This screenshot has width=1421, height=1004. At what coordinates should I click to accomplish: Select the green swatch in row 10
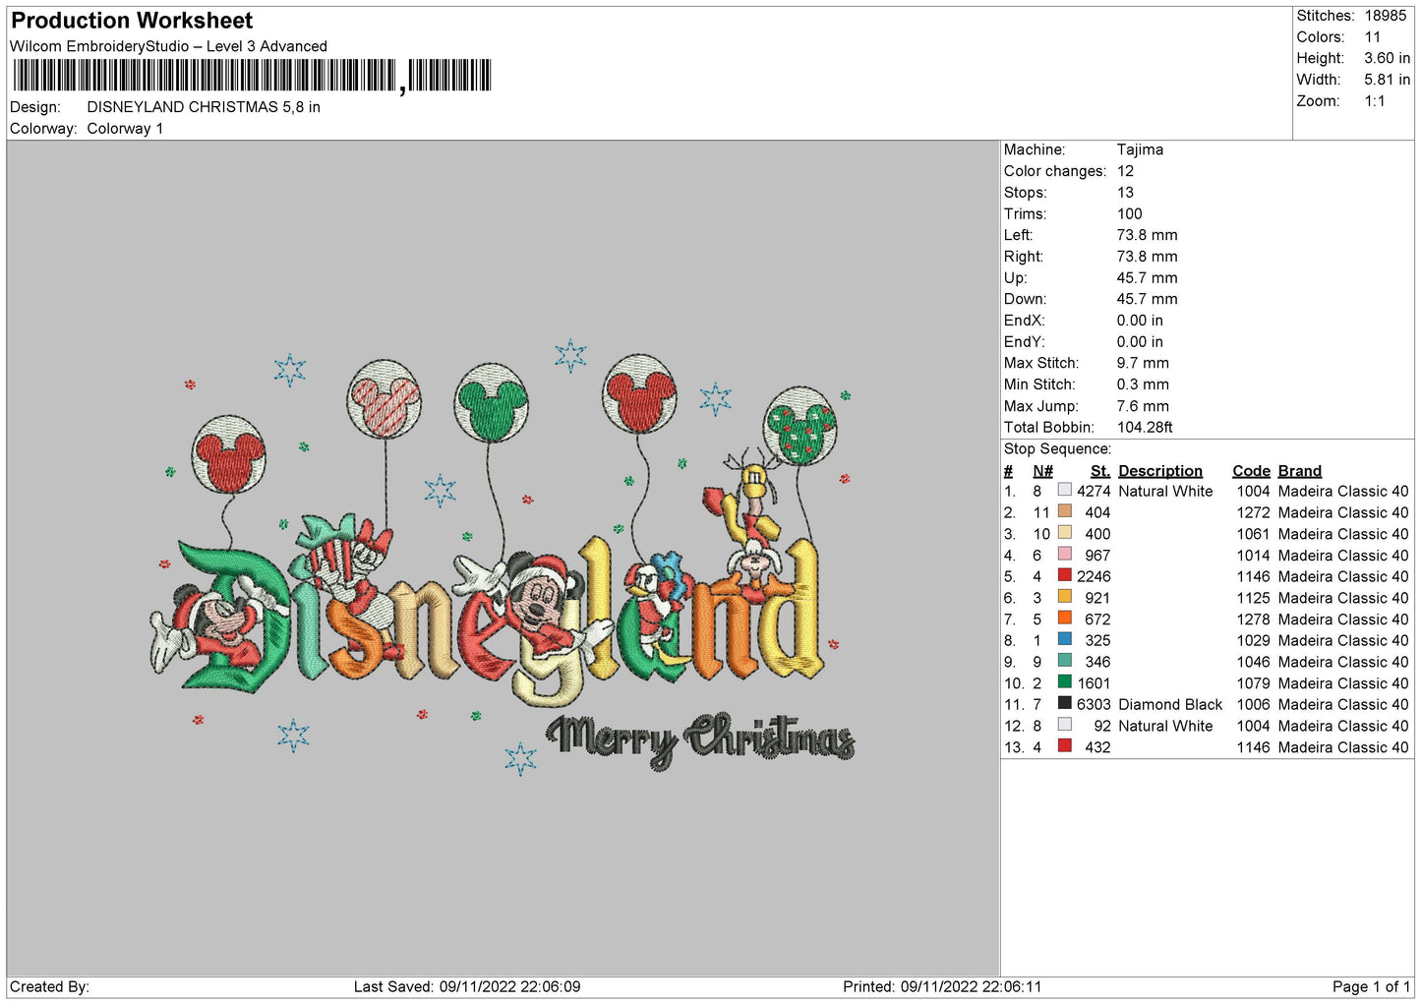(x=1064, y=682)
